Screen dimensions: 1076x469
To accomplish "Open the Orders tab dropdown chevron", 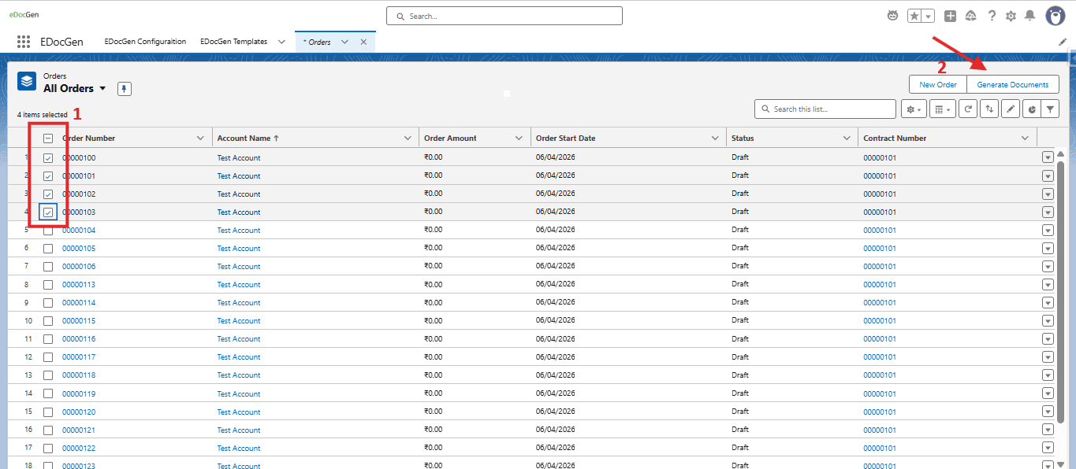I will tap(344, 42).
